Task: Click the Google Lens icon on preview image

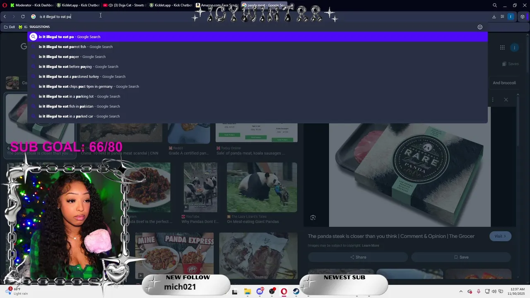Action: pos(313,218)
